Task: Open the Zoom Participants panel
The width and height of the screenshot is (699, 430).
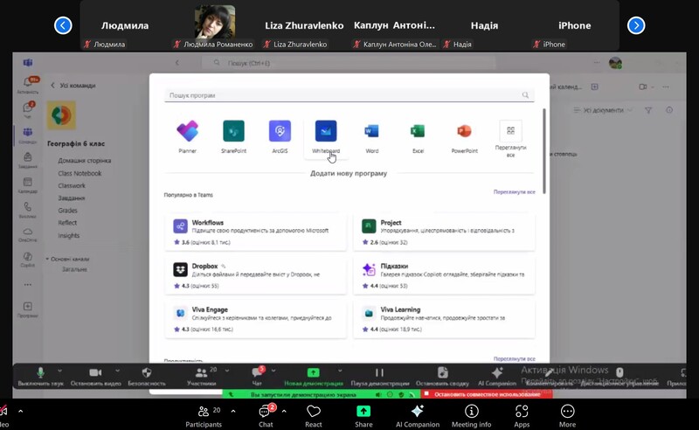Action: click(204, 416)
